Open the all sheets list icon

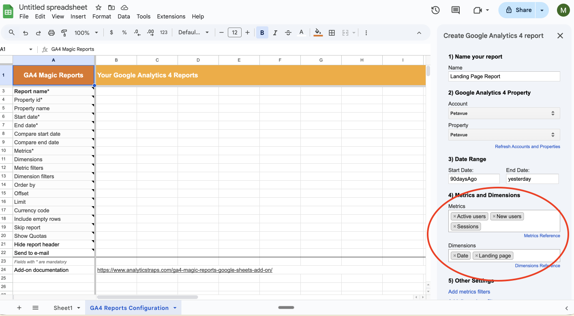tap(35, 308)
